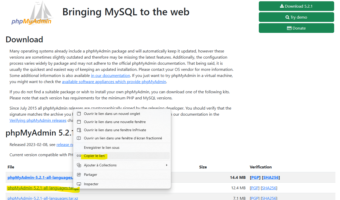Click the SHA256 link in the 7.1 MB row

pos(269,198)
